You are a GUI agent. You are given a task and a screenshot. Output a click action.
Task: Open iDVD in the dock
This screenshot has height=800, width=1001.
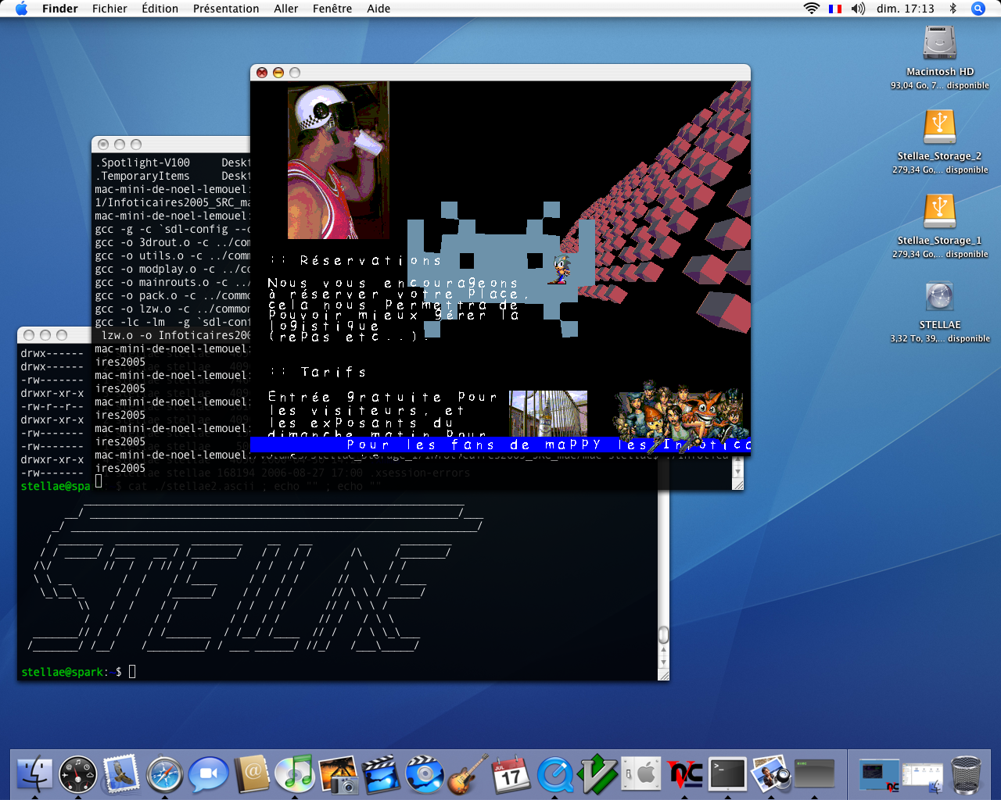425,774
